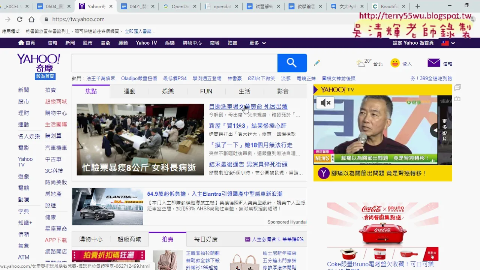
Task: Open headline 自助洗車場女童喪命 死因出爐
Action: [248, 106]
